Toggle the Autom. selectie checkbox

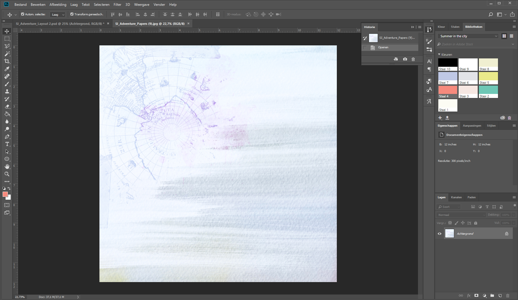(23, 14)
